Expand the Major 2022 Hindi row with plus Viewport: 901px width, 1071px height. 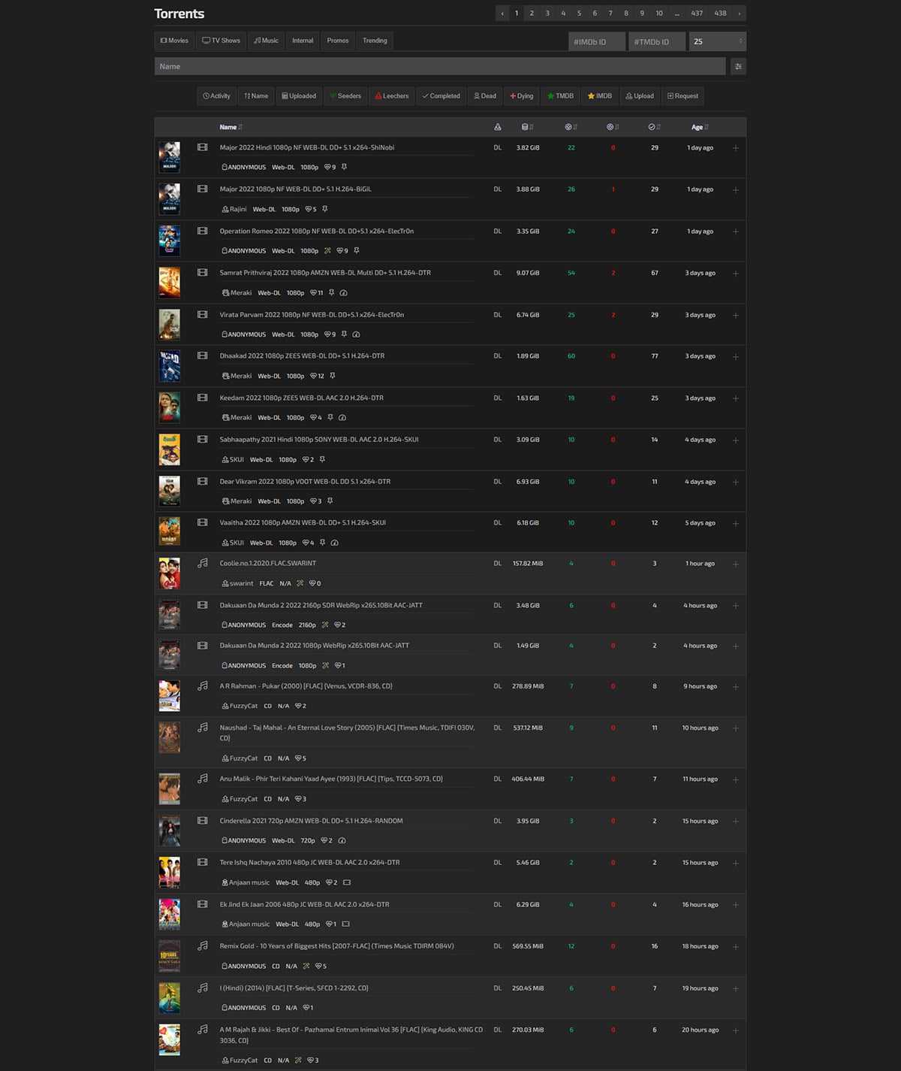tap(735, 148)
